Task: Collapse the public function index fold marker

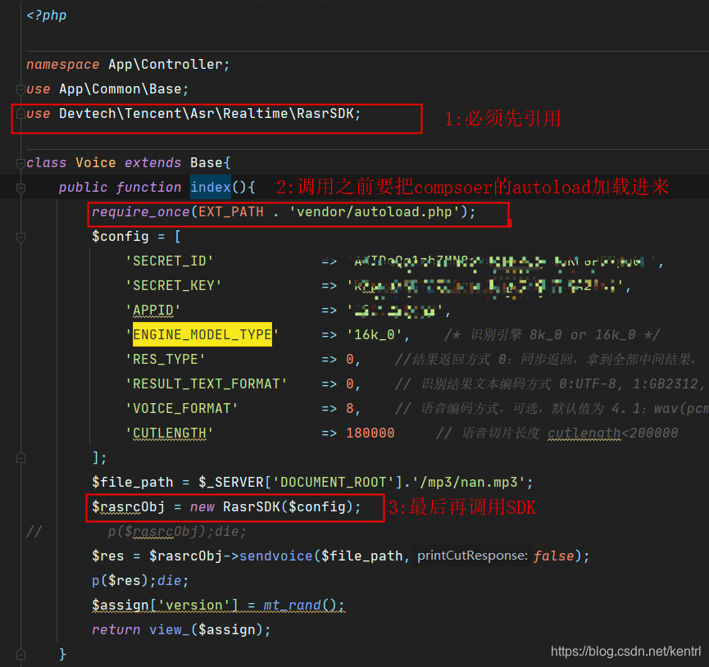Action: click(20, 188)
